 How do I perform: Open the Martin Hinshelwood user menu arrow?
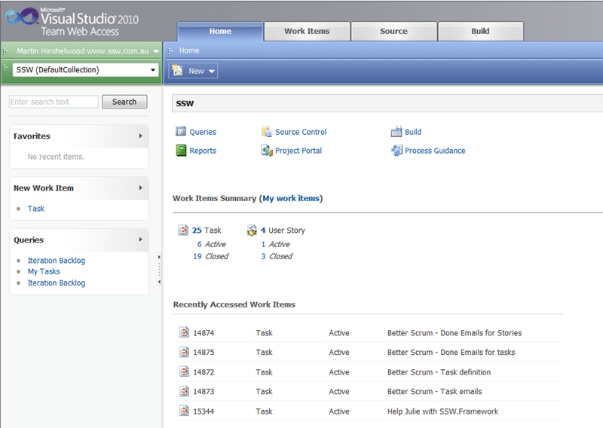pyautogui.click(x=156, y=51)
